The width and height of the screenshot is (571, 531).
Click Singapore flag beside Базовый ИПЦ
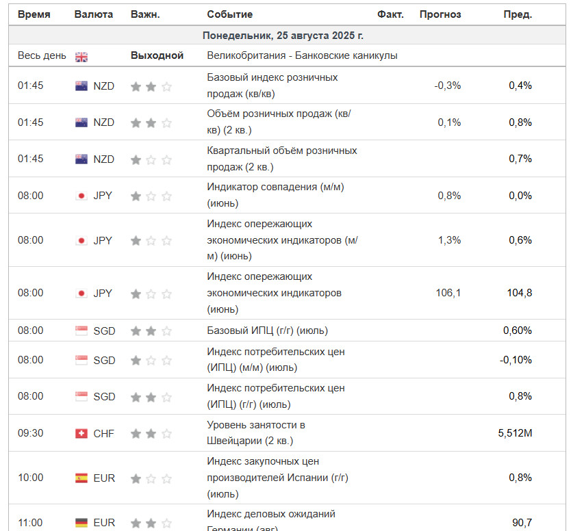click(x=81, y=331)
